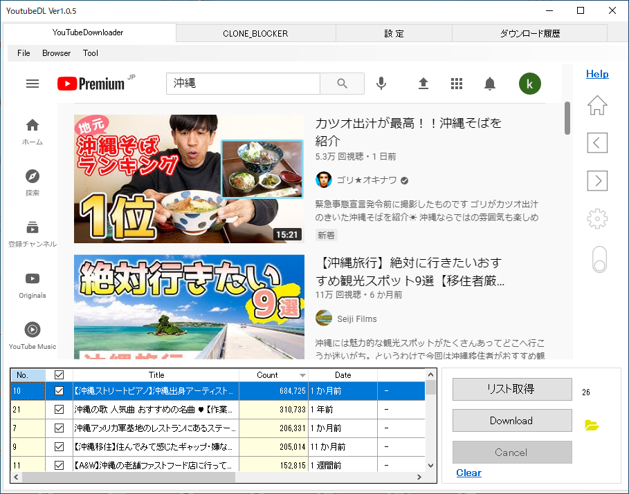
Task: Switch to the CLONE_BLOCKER tab
Action: 255,34
